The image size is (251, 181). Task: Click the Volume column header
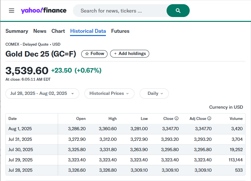point(236,119)
